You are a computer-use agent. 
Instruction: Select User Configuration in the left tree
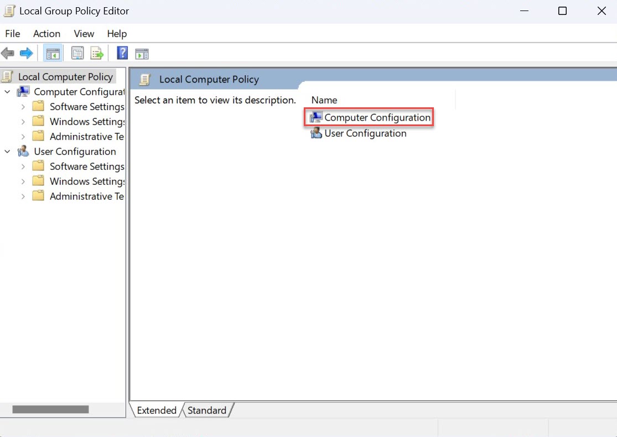75,152
